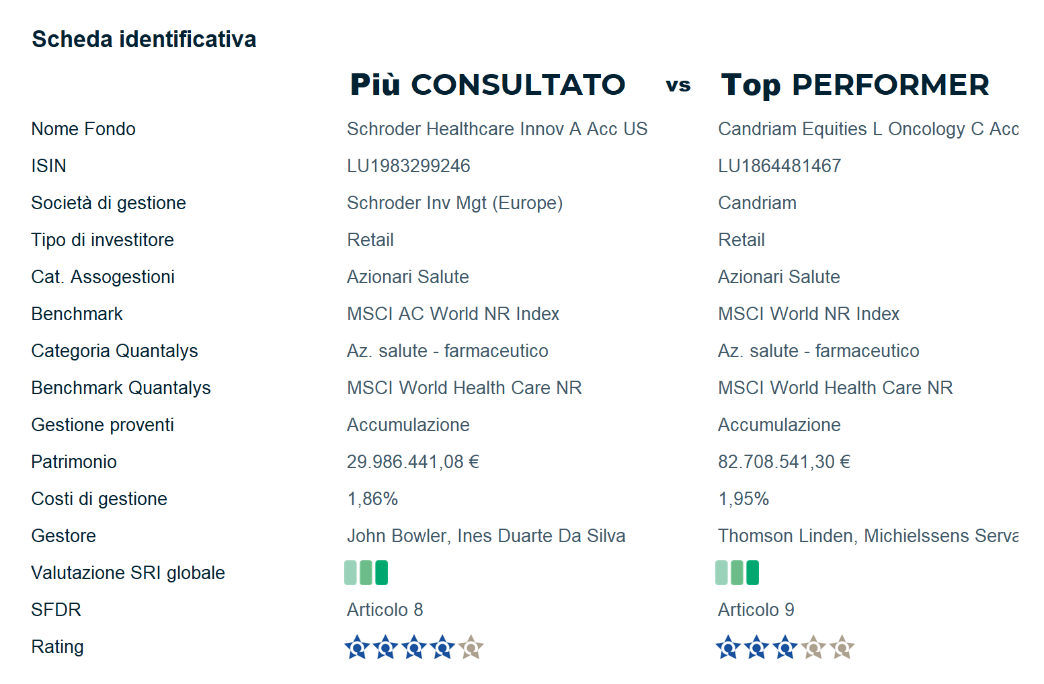Click the Schroder Healthcare Innov A Acc fund name
The height and width of the screenshot is (684, 1044).
[x=497, y=129]
